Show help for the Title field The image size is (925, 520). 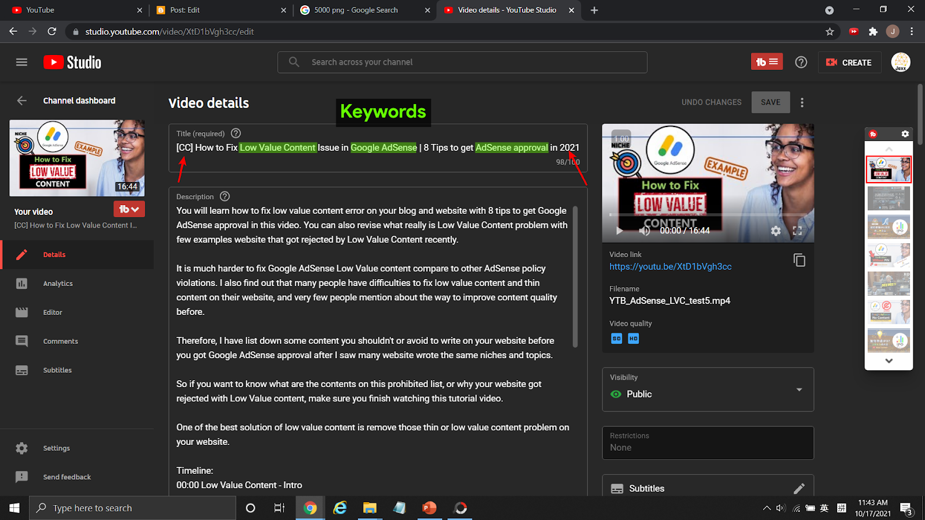point(236,133)
